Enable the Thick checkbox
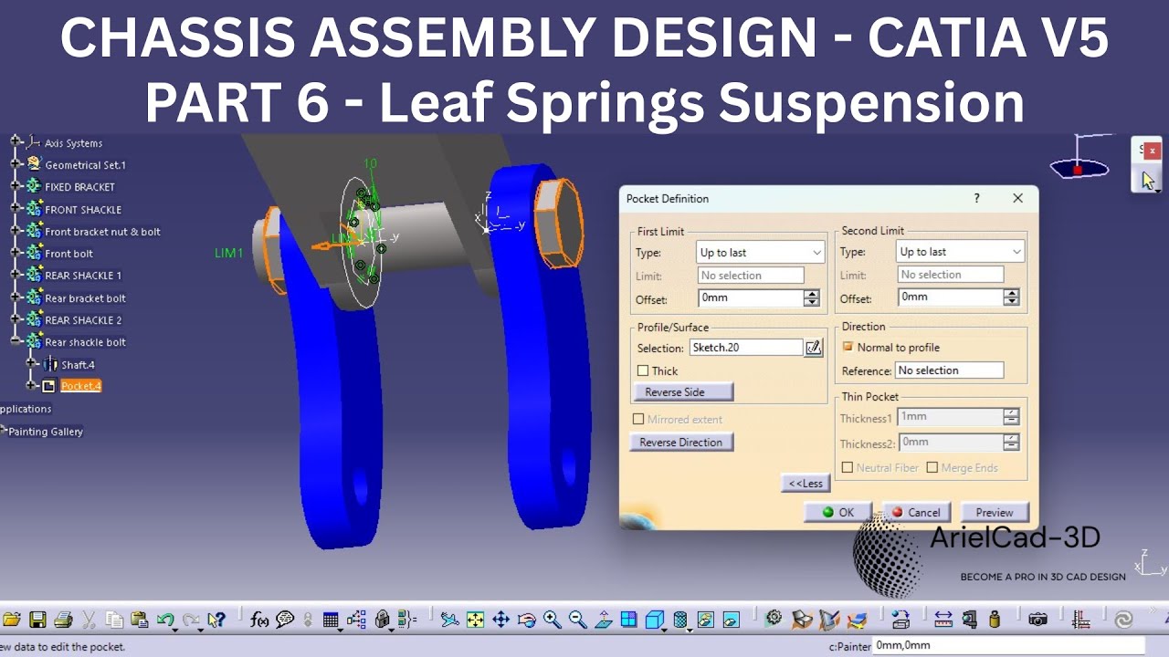Image resolution: width=1169 pixels, height=657 pixels. point(643,370)
